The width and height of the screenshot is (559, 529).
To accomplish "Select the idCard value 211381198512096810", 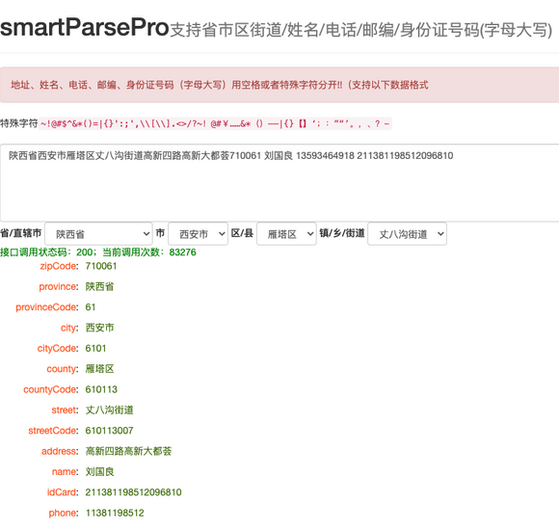I will [133, 492].
